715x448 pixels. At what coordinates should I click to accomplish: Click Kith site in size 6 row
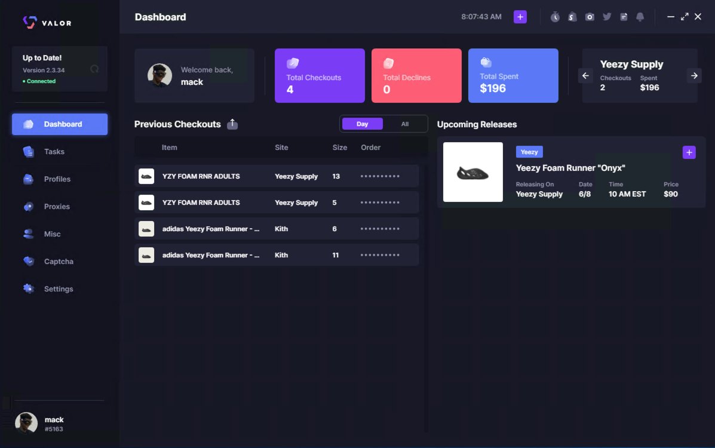click(281, 229)
